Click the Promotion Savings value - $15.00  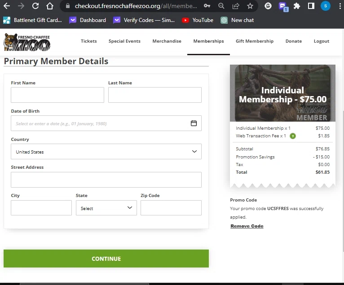tap(321, 157)
